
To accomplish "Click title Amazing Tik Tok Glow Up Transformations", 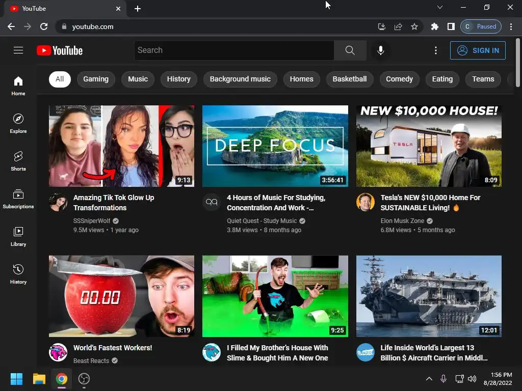I will pos(114,203).
